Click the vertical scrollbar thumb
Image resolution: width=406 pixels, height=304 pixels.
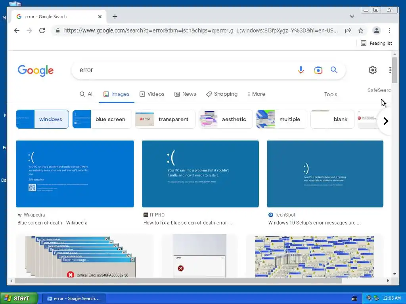pos(395,70)
